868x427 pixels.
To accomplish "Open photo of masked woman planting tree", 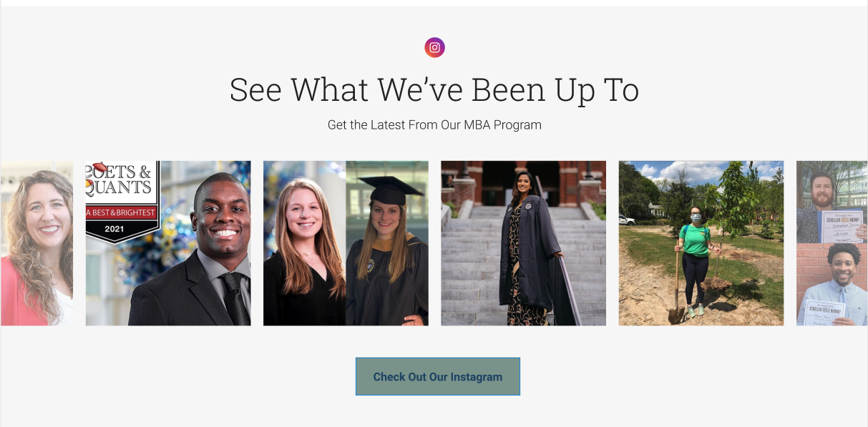I will (x=701, y=243).
